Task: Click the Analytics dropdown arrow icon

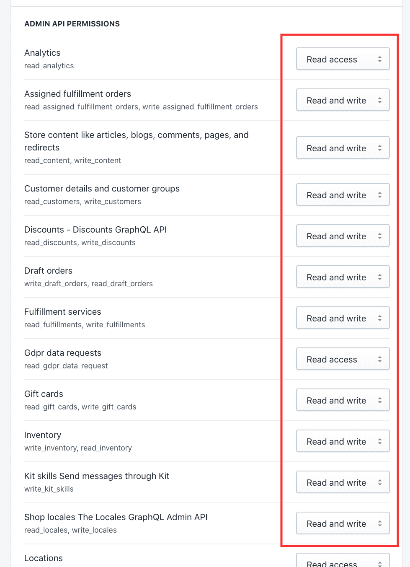Action: (380, 59)
